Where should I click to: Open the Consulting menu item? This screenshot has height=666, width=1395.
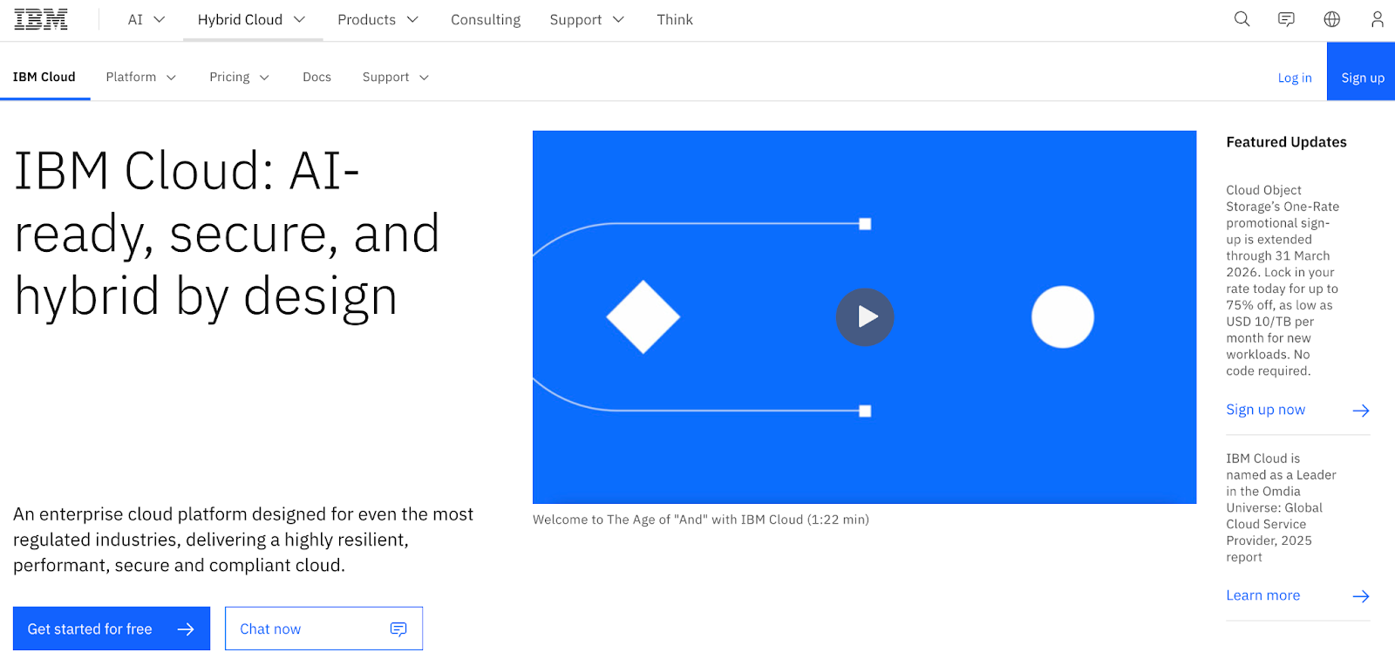[486, 19]
